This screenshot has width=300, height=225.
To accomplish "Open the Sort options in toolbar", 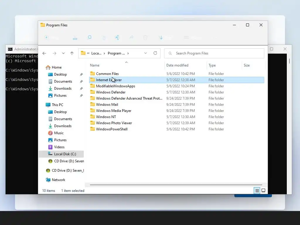I will pos(165,37).
